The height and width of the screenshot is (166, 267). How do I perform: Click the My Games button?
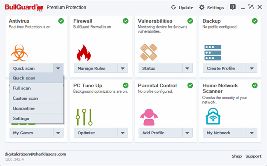tap(31, 133)
